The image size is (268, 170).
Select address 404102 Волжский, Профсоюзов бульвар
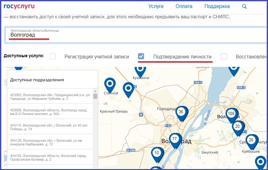point(50,157)
